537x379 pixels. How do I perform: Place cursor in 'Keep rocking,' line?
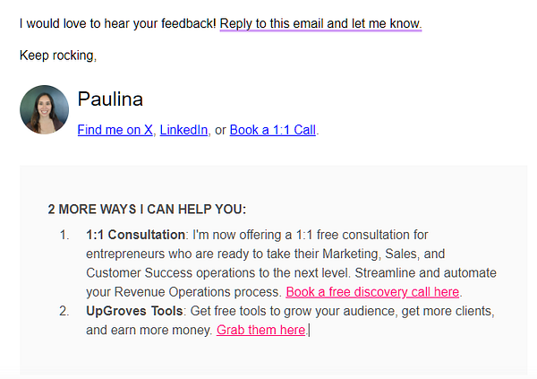(x=57, y=56)
